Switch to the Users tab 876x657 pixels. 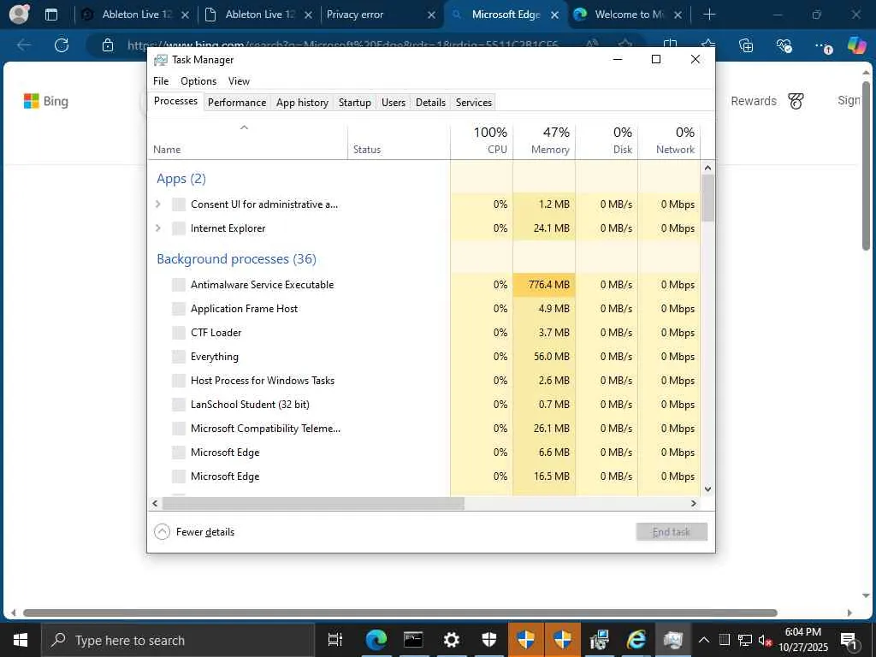[394, 103]
